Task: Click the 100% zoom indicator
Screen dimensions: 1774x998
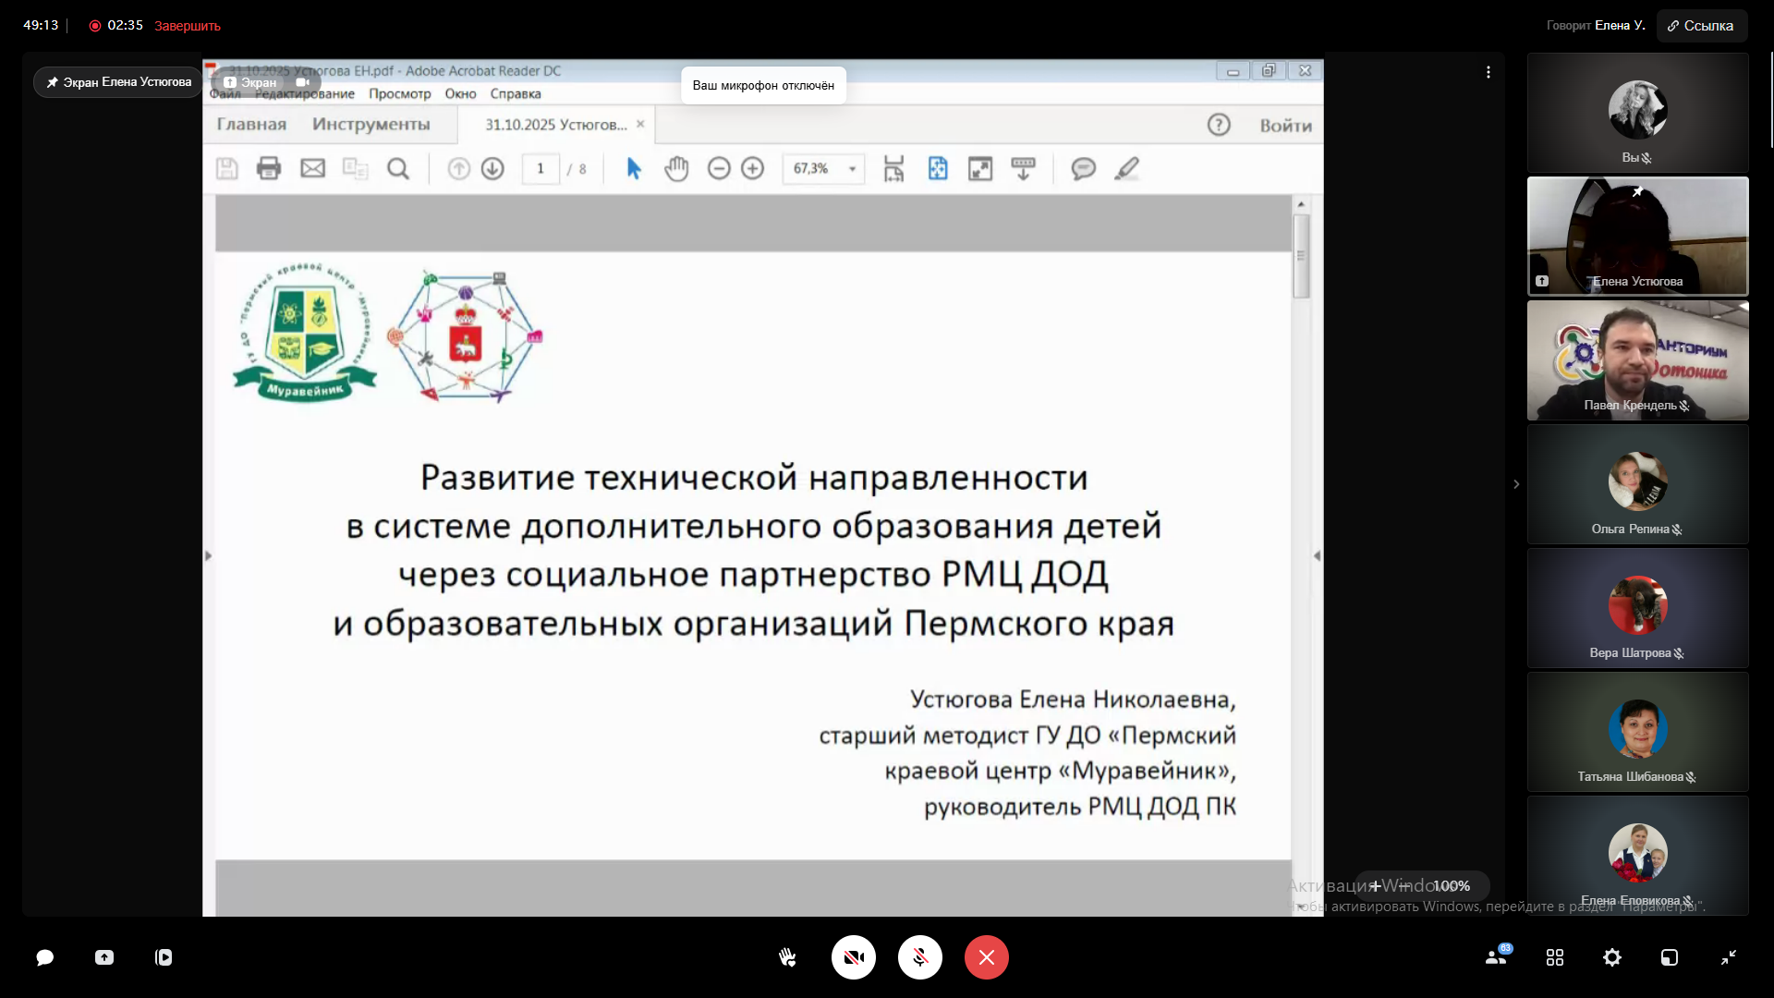Action: (x=1451, y=885)
